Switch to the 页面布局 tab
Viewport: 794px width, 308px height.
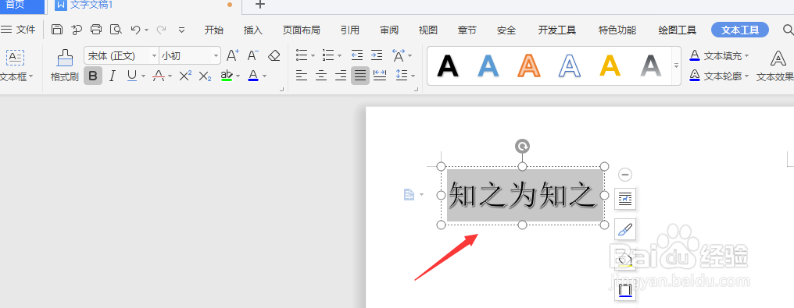click(x=302, y=30)
